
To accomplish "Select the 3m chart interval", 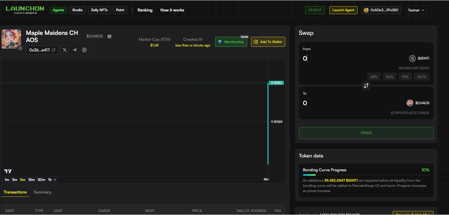I will [x=14, y=180].
